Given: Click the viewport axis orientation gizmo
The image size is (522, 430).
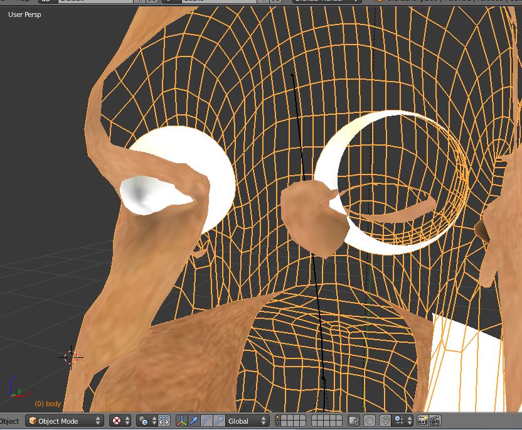Looking at the screenshot, I should 19,388.
